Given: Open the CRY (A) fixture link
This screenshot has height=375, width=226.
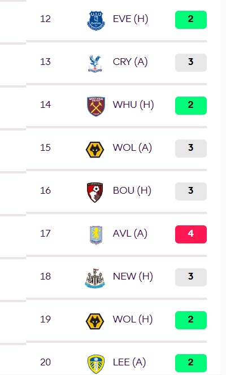Looking at the screenshot, I should [x=130, y=62].
